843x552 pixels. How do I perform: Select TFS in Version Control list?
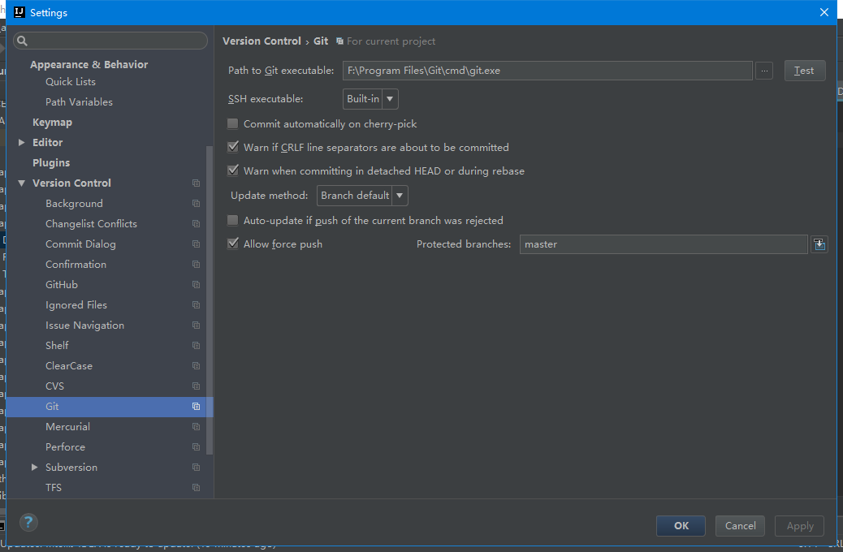[54, 488]
